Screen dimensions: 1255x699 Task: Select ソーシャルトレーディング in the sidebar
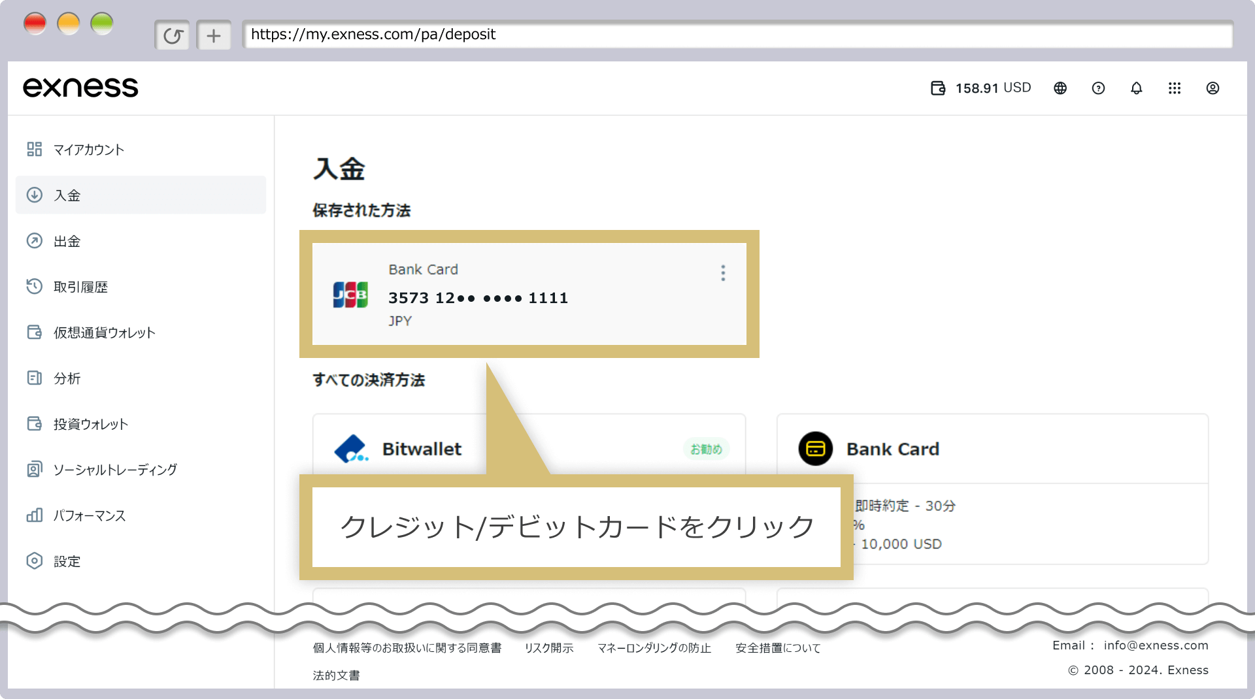pyautogui.click(x=141, y=469)
